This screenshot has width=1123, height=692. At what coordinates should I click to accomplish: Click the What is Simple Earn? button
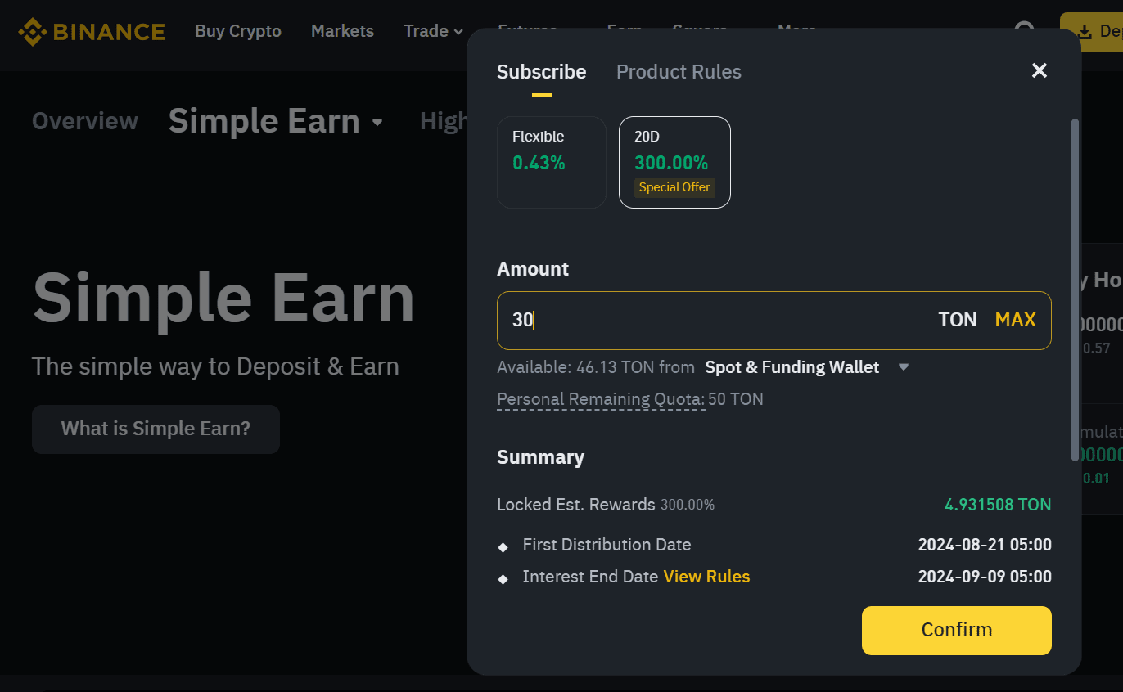156,429
